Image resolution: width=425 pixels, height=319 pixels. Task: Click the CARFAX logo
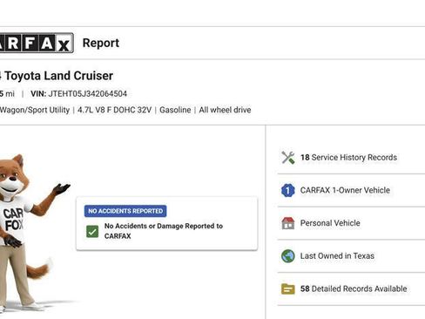click(x=37, y=43)
